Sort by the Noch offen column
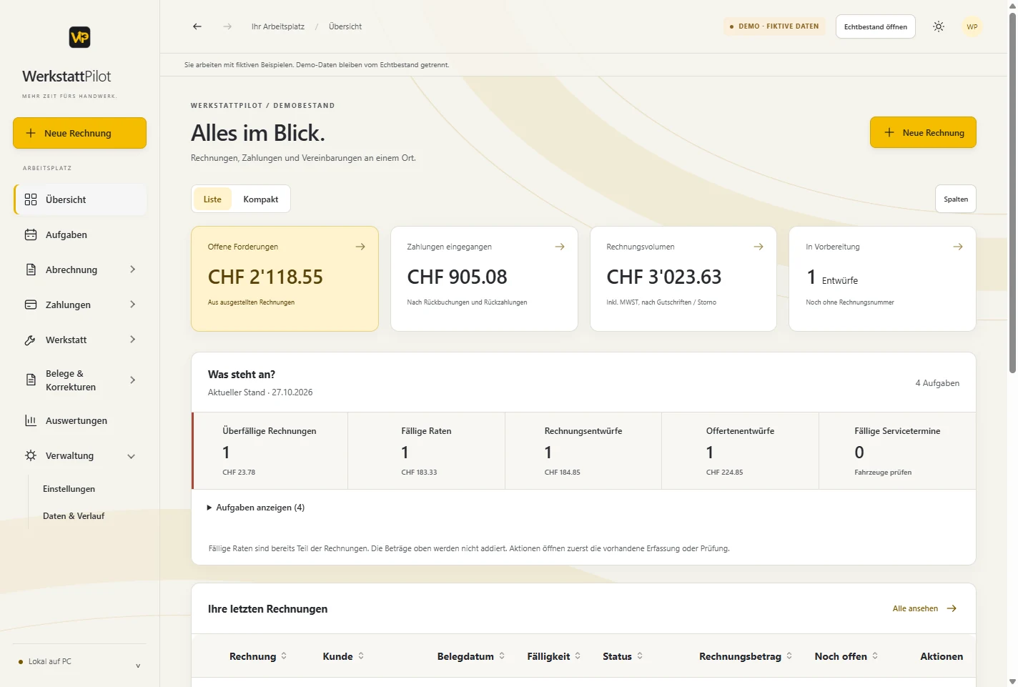 (x=846, y=656)
